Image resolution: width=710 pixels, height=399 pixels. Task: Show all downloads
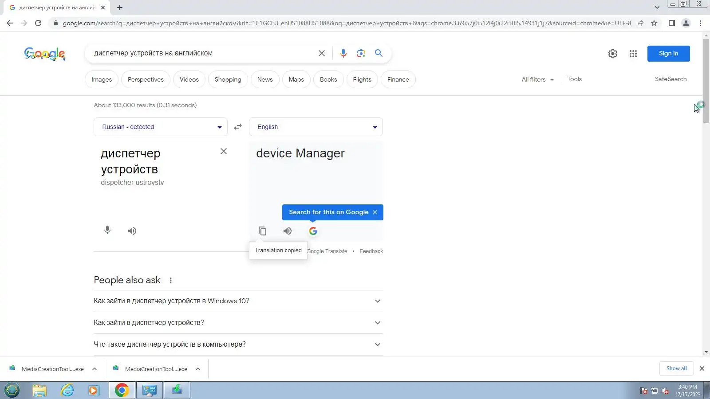pos(677,368)
